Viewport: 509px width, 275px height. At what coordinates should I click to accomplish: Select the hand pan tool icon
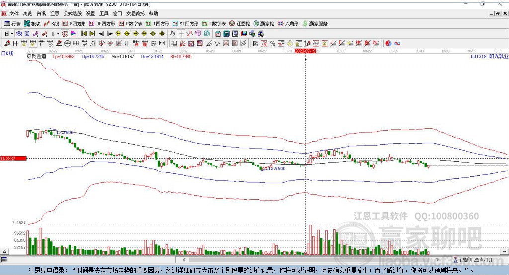[172, 34]
